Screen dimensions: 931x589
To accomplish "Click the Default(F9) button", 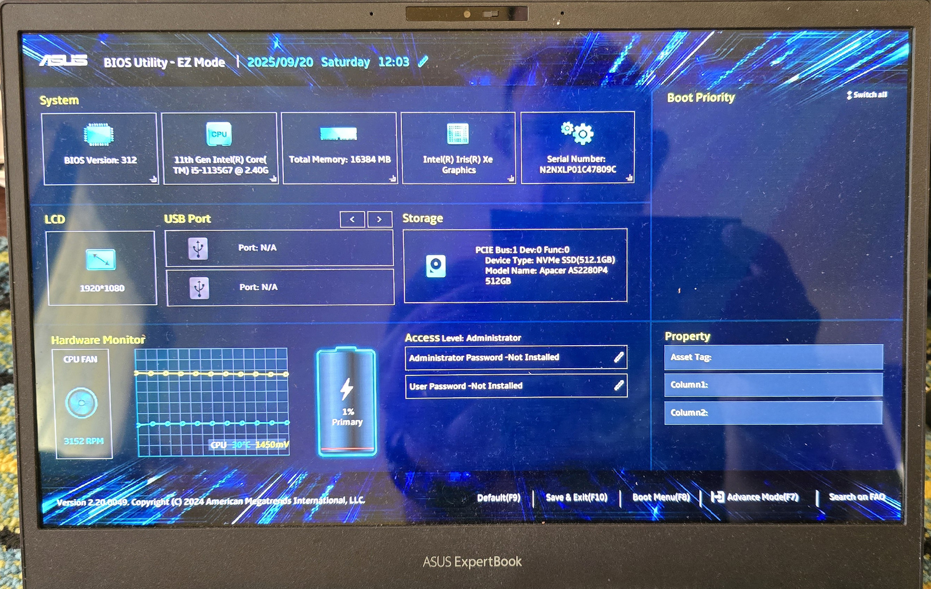I will click(498, 497).
